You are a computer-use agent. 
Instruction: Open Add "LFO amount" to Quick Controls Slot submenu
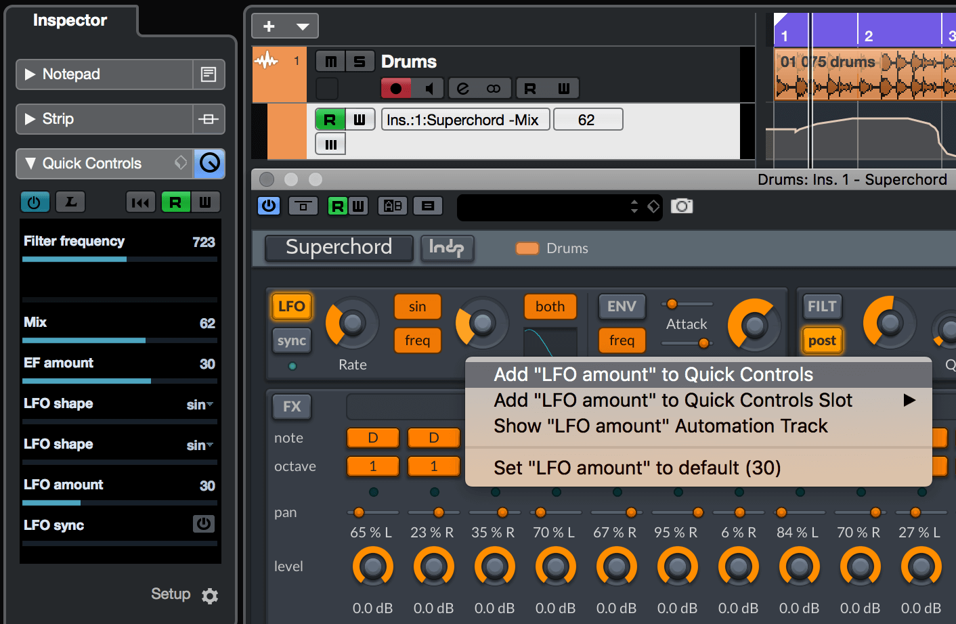[x=699, y=400]
